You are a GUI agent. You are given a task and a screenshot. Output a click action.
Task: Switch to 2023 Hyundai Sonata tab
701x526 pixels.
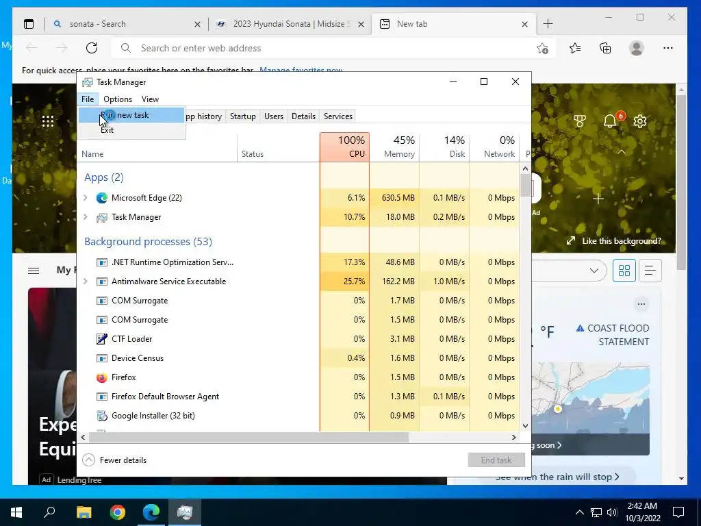click(290, 24)
